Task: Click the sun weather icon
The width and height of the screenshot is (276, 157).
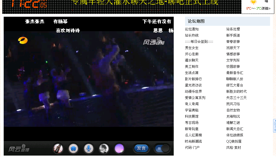Action: pyautogui.click(x=253, y=2)
